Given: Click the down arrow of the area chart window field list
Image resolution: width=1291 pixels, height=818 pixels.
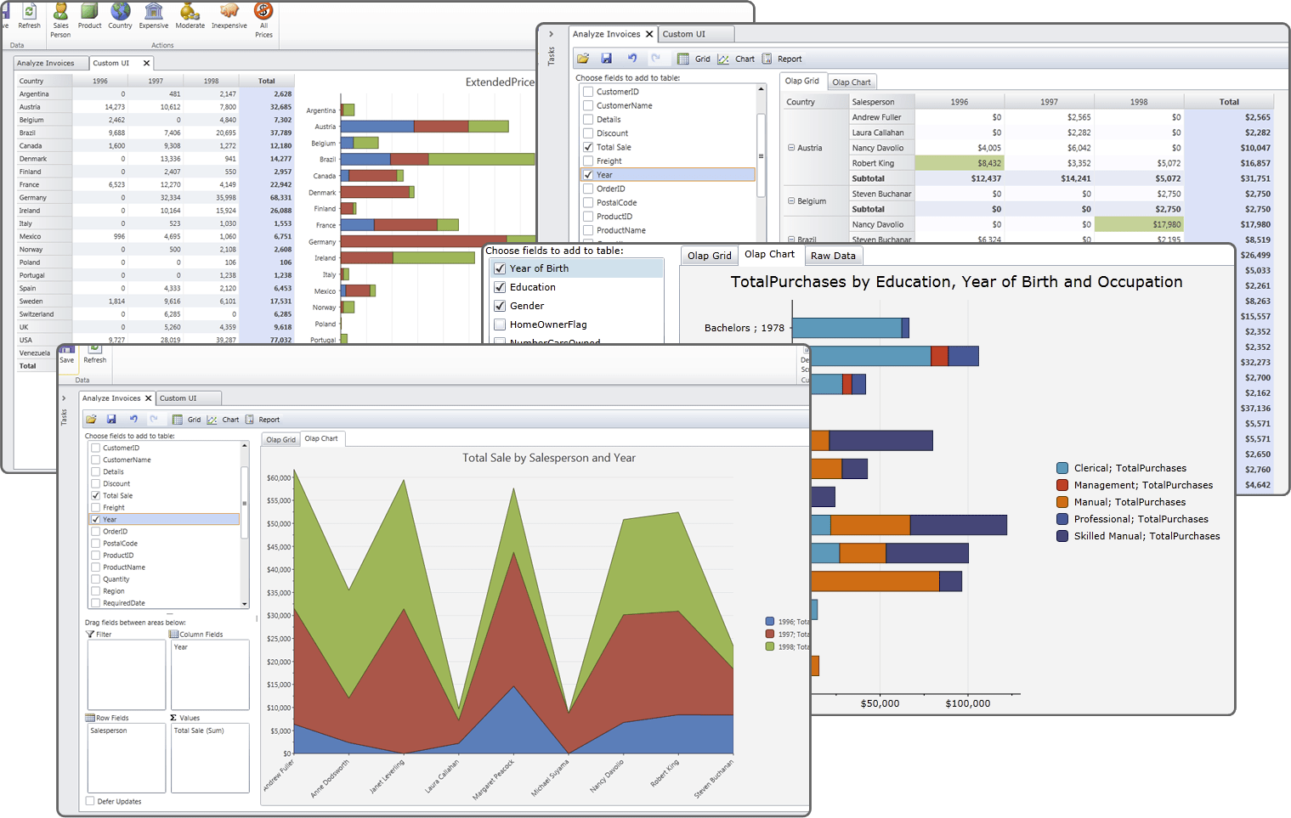Looking at the screenshot, I should [x=245, y=604].
